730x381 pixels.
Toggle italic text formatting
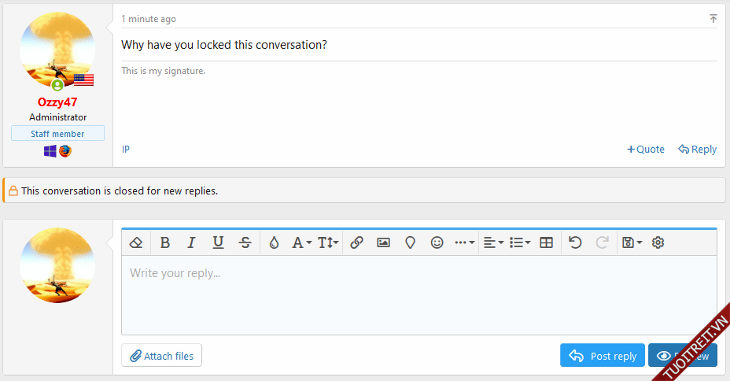[191, 242]
